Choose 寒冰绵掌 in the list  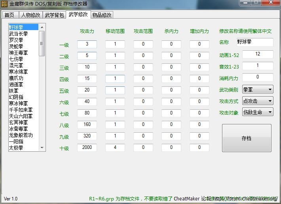tap(19, 72)
